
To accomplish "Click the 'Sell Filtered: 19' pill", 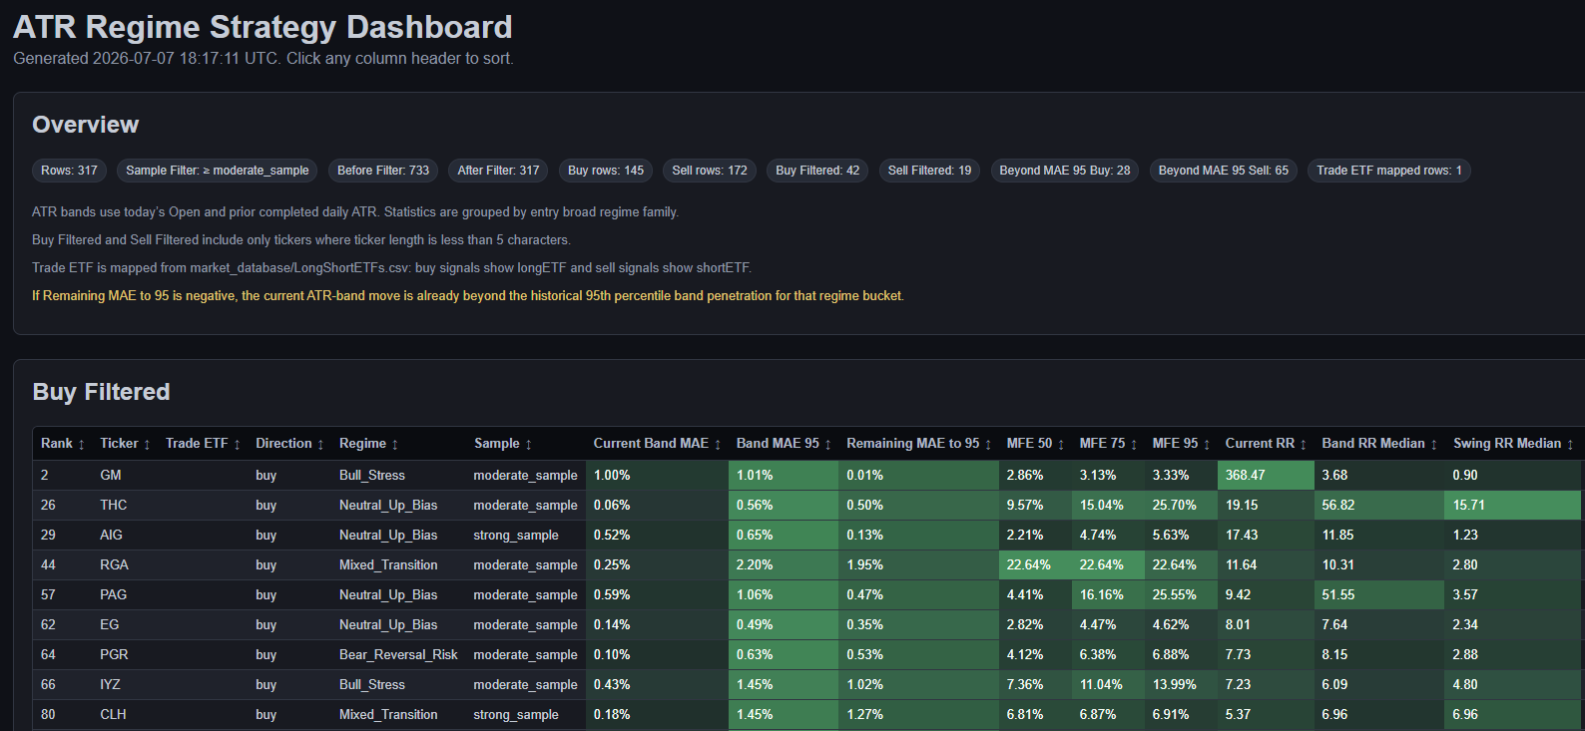I will [930, 171].
